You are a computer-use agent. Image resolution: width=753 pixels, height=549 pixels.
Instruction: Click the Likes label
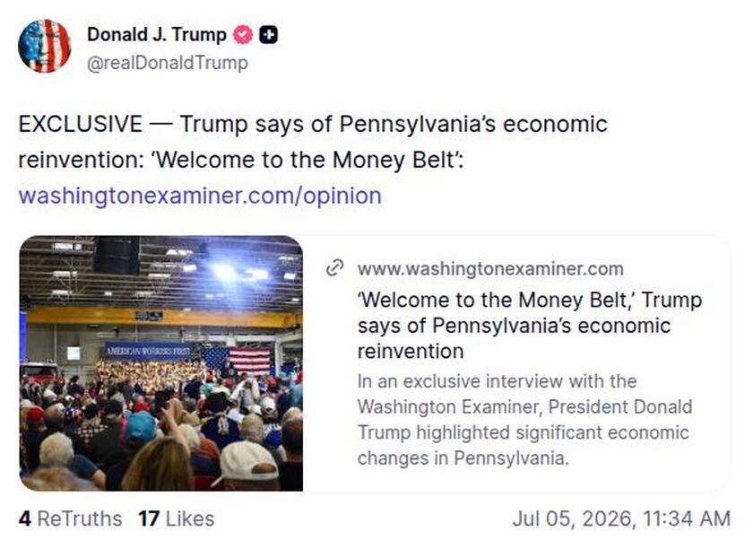coord(190,518)
